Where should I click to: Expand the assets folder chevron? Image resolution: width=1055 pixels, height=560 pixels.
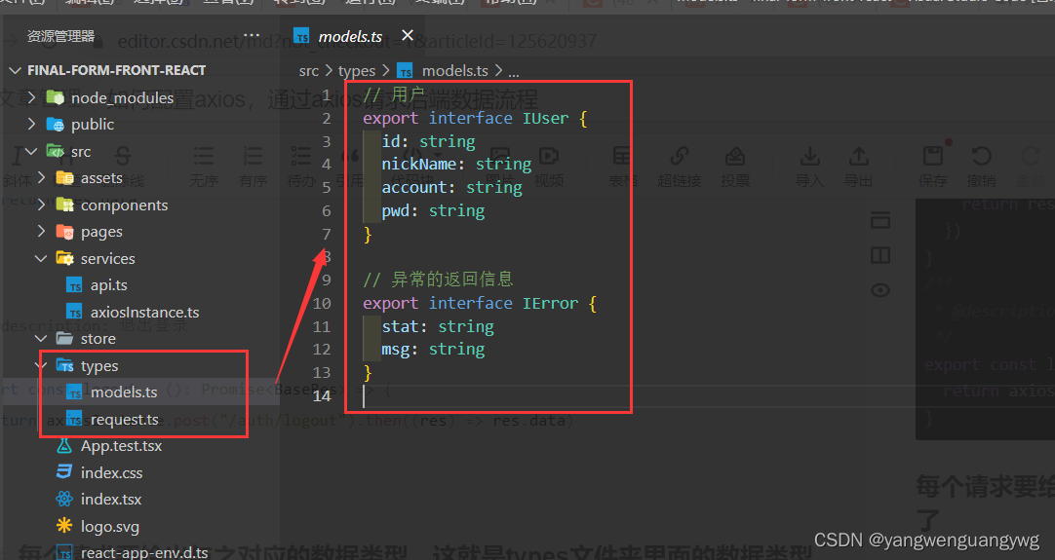(x=41, y=177)
